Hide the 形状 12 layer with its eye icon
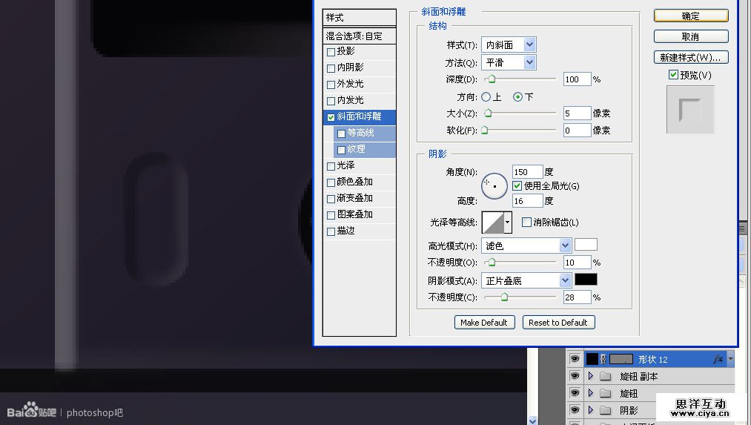Viewport: 751px width, 425px height. 575,359
